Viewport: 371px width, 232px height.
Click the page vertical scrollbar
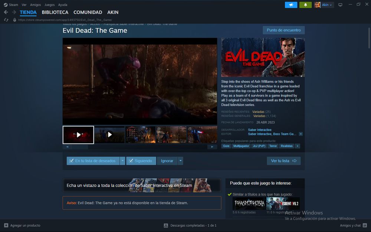point(369,38)
